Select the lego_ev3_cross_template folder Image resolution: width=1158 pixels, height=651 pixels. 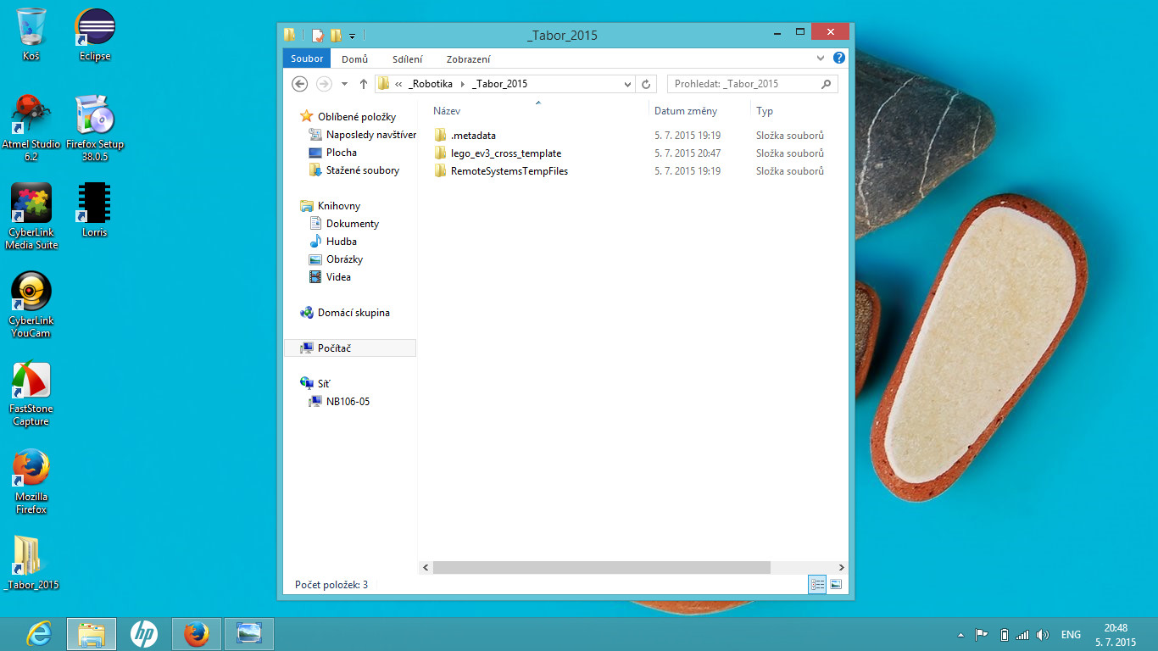505,153
